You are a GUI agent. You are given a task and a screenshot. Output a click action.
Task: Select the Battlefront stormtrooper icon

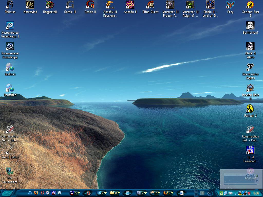tap(250, 28)
